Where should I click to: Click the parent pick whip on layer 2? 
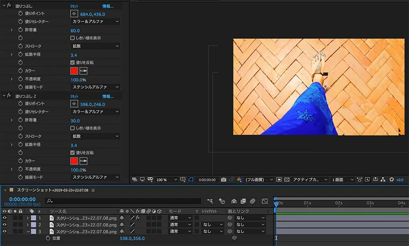230,224
